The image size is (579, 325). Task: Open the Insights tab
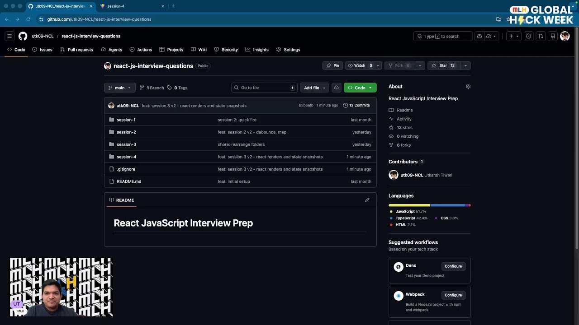click(x=257, y=50)
